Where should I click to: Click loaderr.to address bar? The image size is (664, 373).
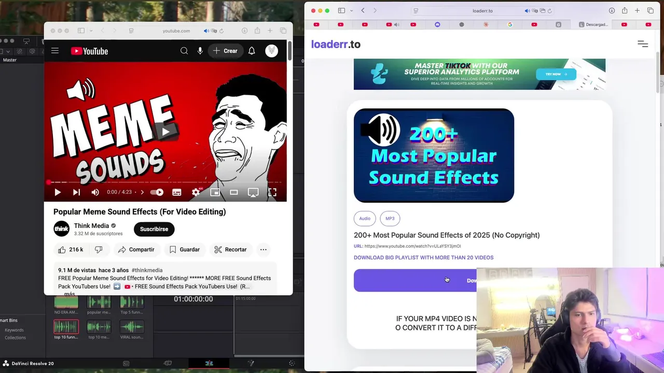point(482,11)
